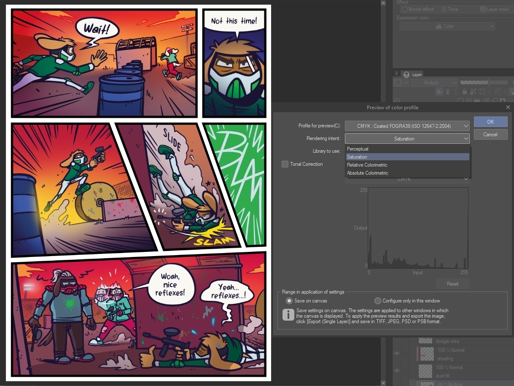The image size is (514, 386).
Task: Click Cancel in color profile dialog
Action: [490, 135]
